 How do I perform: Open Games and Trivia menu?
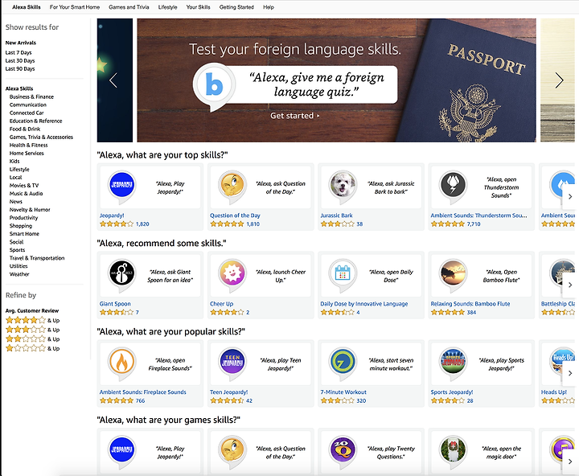pos(129,7)
